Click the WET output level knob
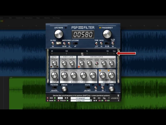The width and height of the screenshot is (166, 125). pos(111,75)
